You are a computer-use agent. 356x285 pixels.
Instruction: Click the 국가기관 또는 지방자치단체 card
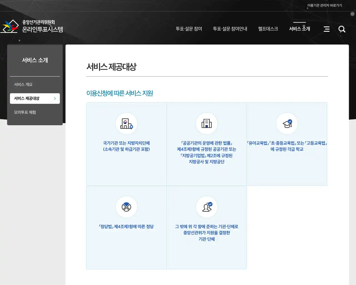pyautogui.click(x=126, y=144)
